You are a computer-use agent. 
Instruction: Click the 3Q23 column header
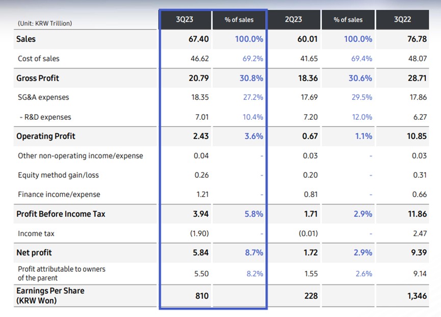point(185,19)
